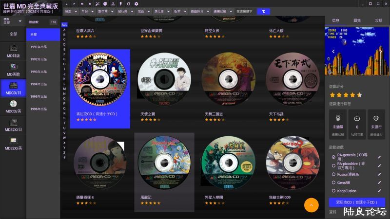Open the 製作商 filter dropdown

tap(106, 11)
